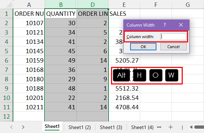
Task: Click the vertical dots tab bar splitter
Action: tap(182, 127)
